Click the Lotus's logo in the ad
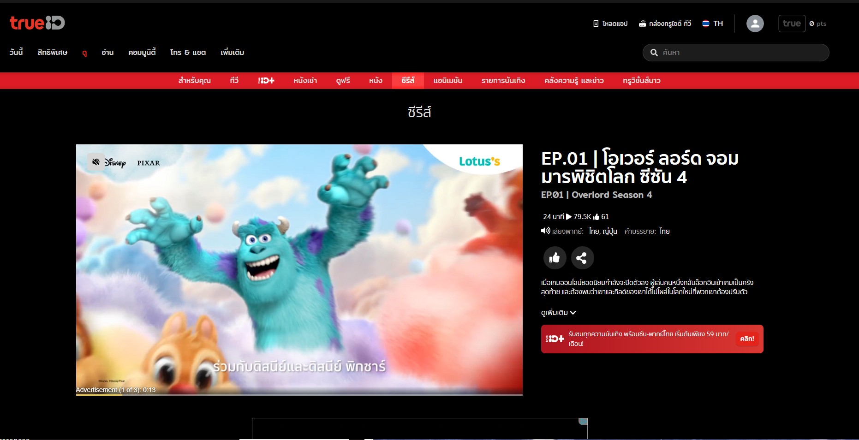The height and width of the screenshot is (440, 859). point(479,161)
